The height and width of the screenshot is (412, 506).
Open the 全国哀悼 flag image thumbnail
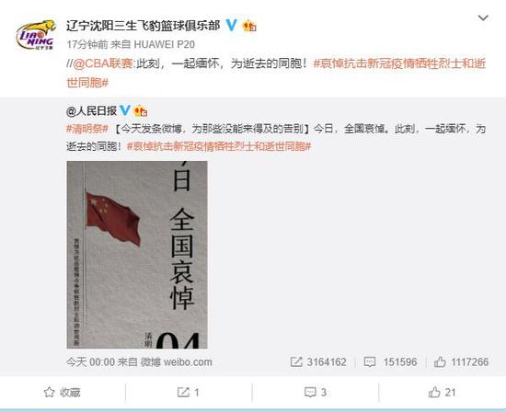(x=137, y=255)
